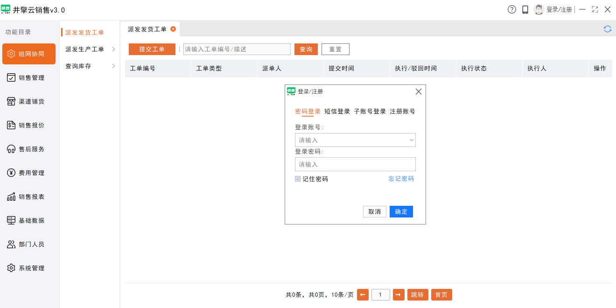Image resolution: width=616 pixels, height=308 pixels.
Task: Select 费用管理 from the sidebar
Action: [28, 173]
